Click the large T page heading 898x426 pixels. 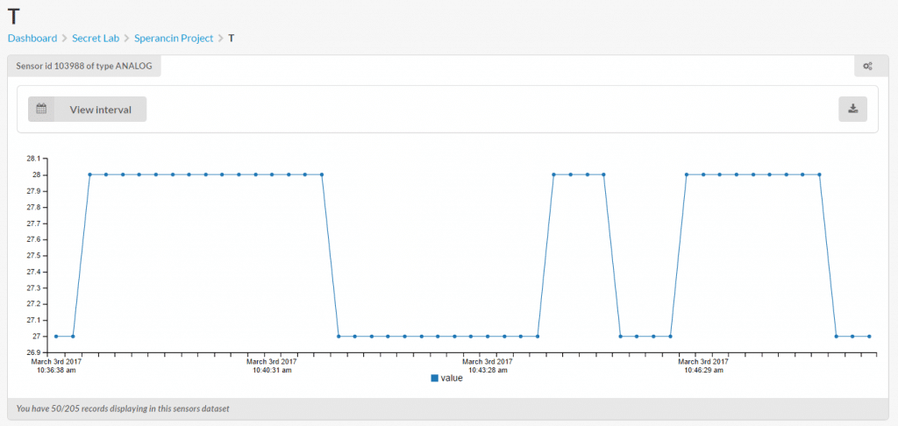pyautogui.click(x=15, y=16)
